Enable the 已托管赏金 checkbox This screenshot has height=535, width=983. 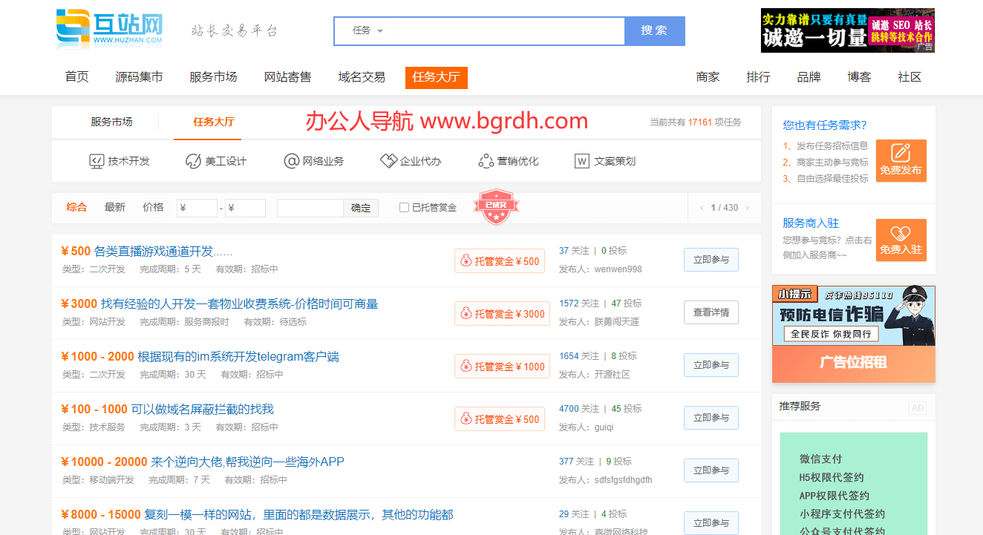coord(404,208)
